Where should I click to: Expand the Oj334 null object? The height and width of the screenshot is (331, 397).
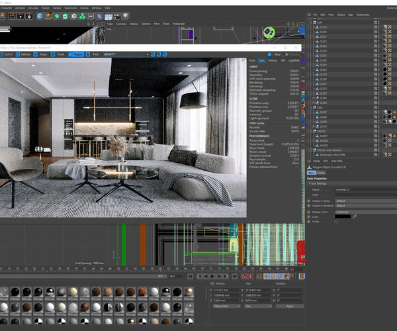(x=314, y=98)
